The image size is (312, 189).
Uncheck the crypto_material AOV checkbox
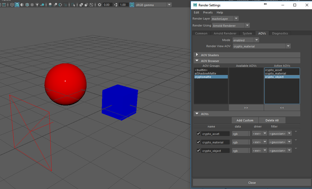[x=198, y=142]
